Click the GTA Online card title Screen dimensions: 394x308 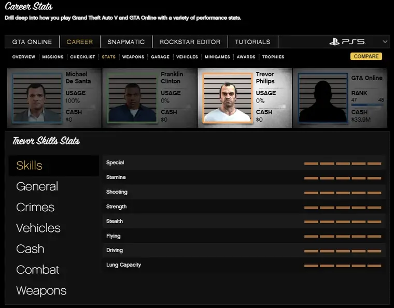[367, 78]
